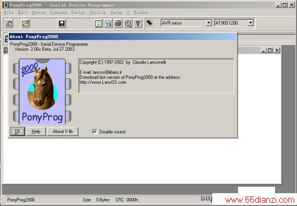Click the copyright information text box
The height and width of the screenshot is (206, 297).
click(x=157, y=76)
